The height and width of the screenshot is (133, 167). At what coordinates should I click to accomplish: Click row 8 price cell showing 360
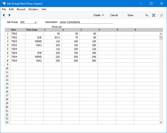pos(89,61)
